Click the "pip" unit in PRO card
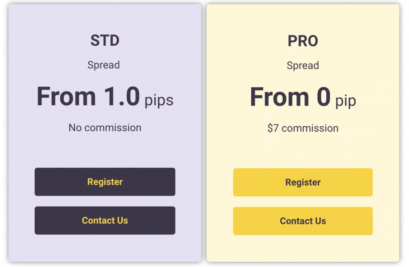 (345, 100)
